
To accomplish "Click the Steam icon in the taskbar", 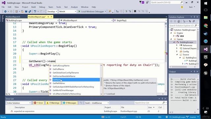I will click(206, 33).
